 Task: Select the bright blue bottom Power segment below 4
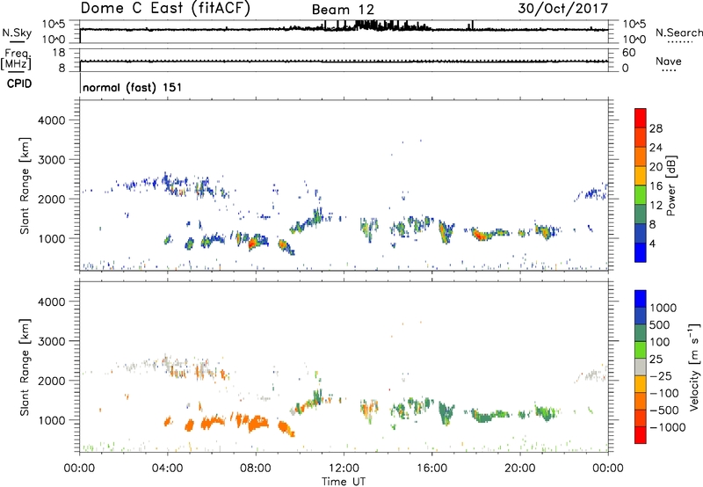(641, 252)
